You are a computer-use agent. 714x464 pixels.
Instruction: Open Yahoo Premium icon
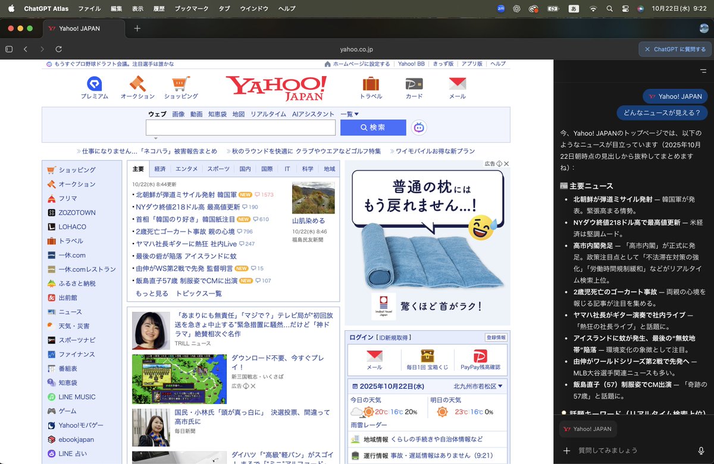94,83
